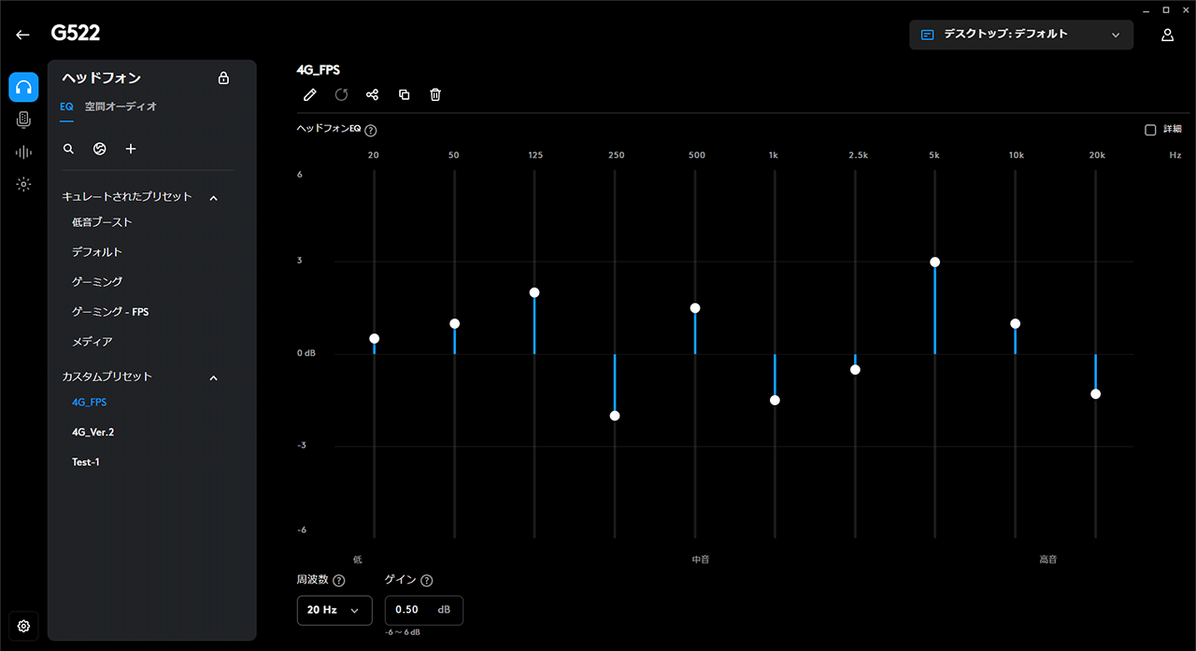Enable the 詳細 checkbox
The height and width of the screenshot is (651, 1196).
tap(1150, 130)
